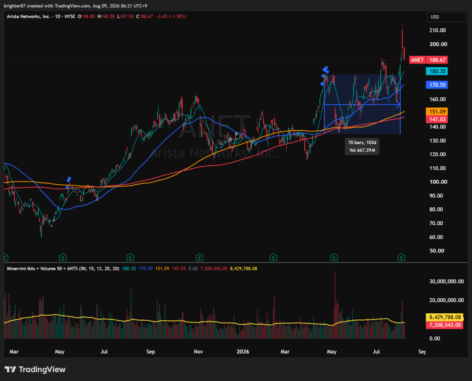This screenshot has width=472, height=381.
Task: Click the 100.00 price axis value
Action: [438, 182]
